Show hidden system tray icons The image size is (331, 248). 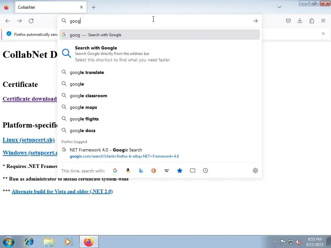275,242
